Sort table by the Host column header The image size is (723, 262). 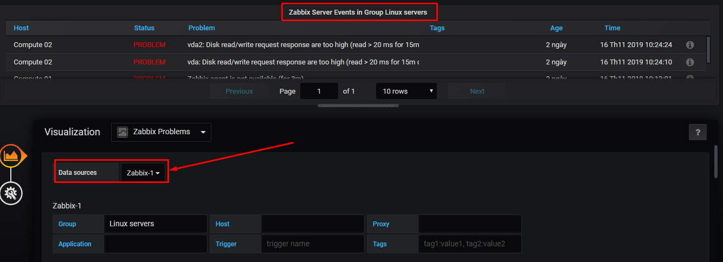[22, 28]
